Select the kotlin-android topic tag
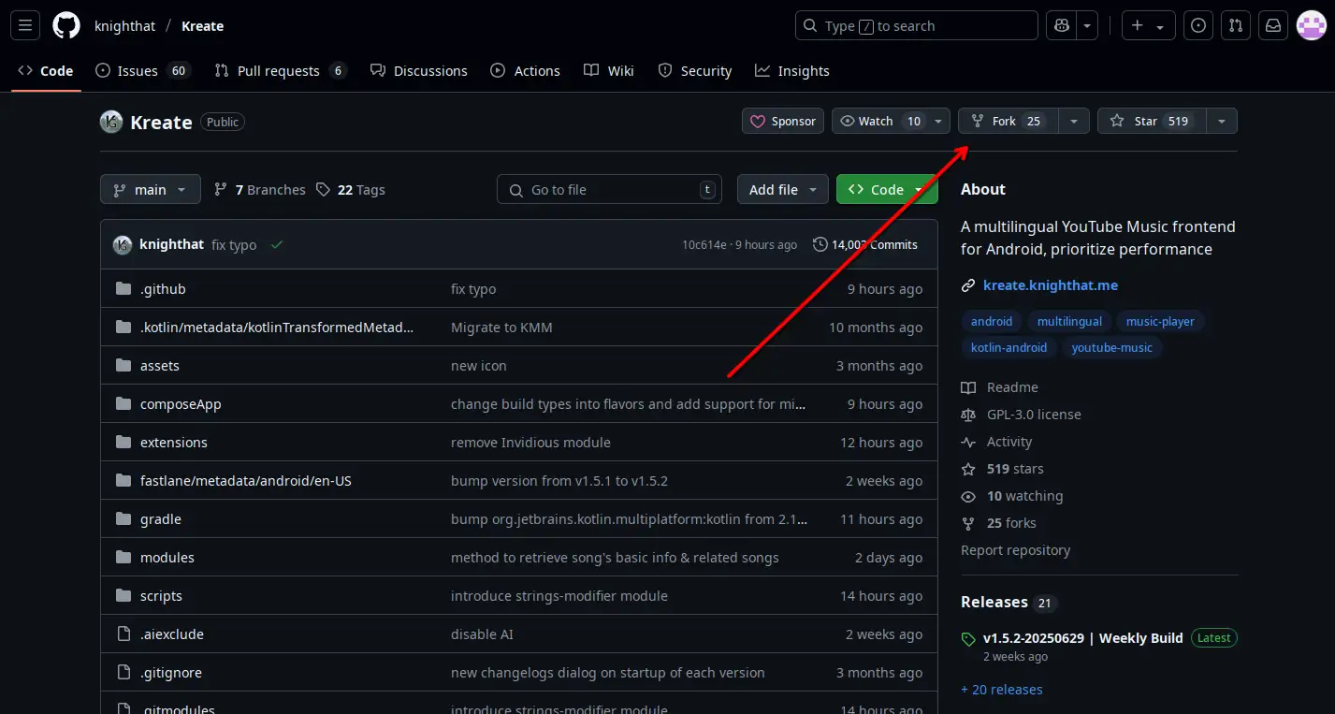Image resolution: width=1335 pixels, height=714 pixels. click(1009, 347)
